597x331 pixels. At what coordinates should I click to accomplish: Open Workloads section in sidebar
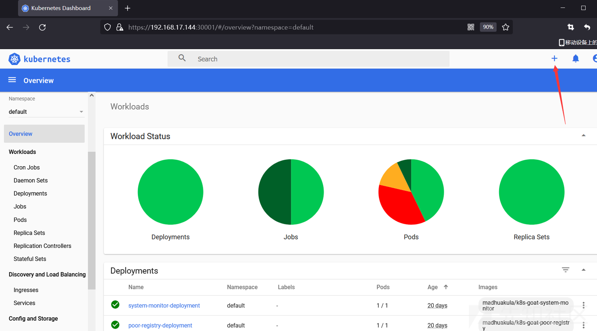point(22,152)
